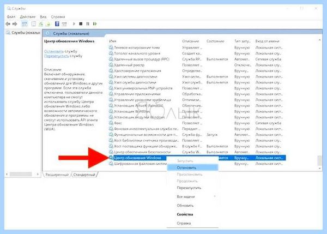
Task: Click the Остановить службу link
Action: (x=54, y=51)
